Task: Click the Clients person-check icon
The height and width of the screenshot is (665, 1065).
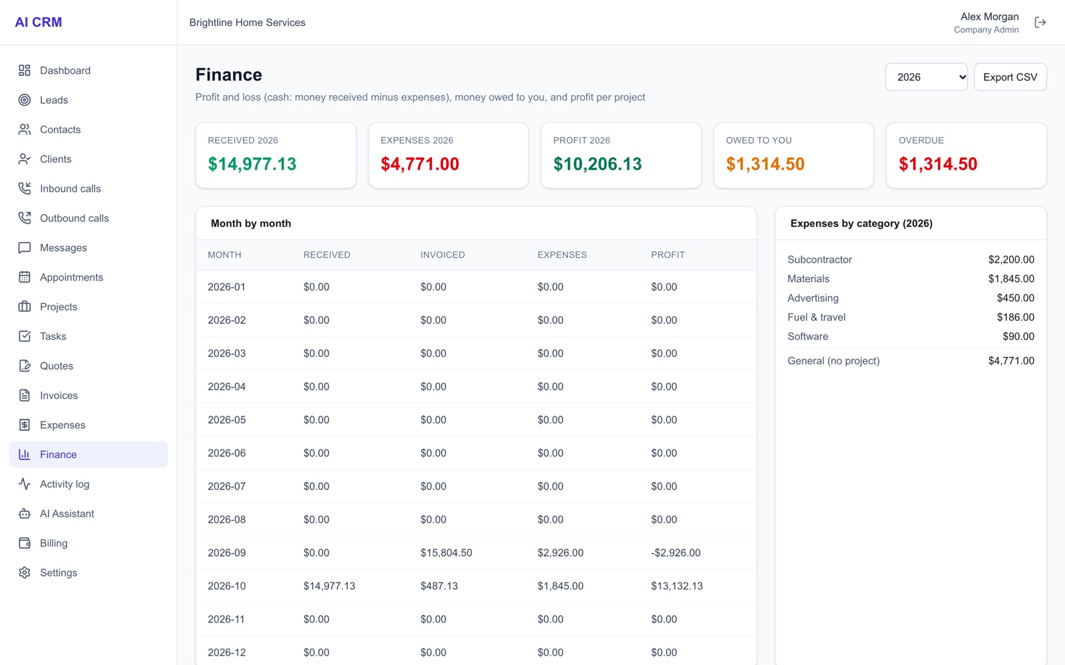Action: 25,159
